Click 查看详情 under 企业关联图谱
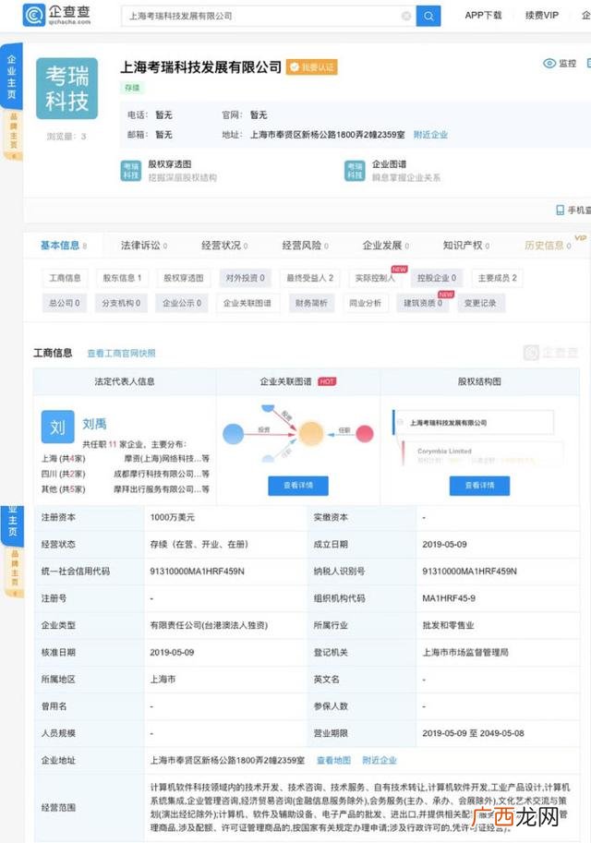Image resolution: width=591 pixels, height=843 pixels. coord(298,486)
